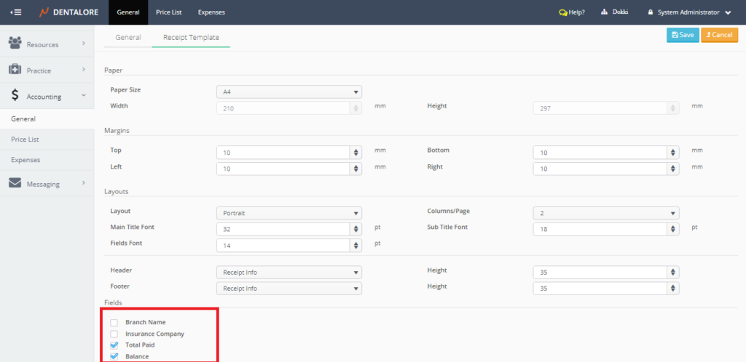Click the hamburger menu collapse icon
Image resolution: width=746 pixels, height=362 pixels.
click(x=15, y=12)
